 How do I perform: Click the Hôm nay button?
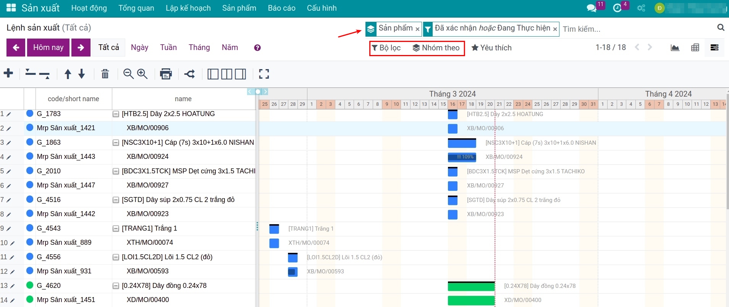coord(48,47)
